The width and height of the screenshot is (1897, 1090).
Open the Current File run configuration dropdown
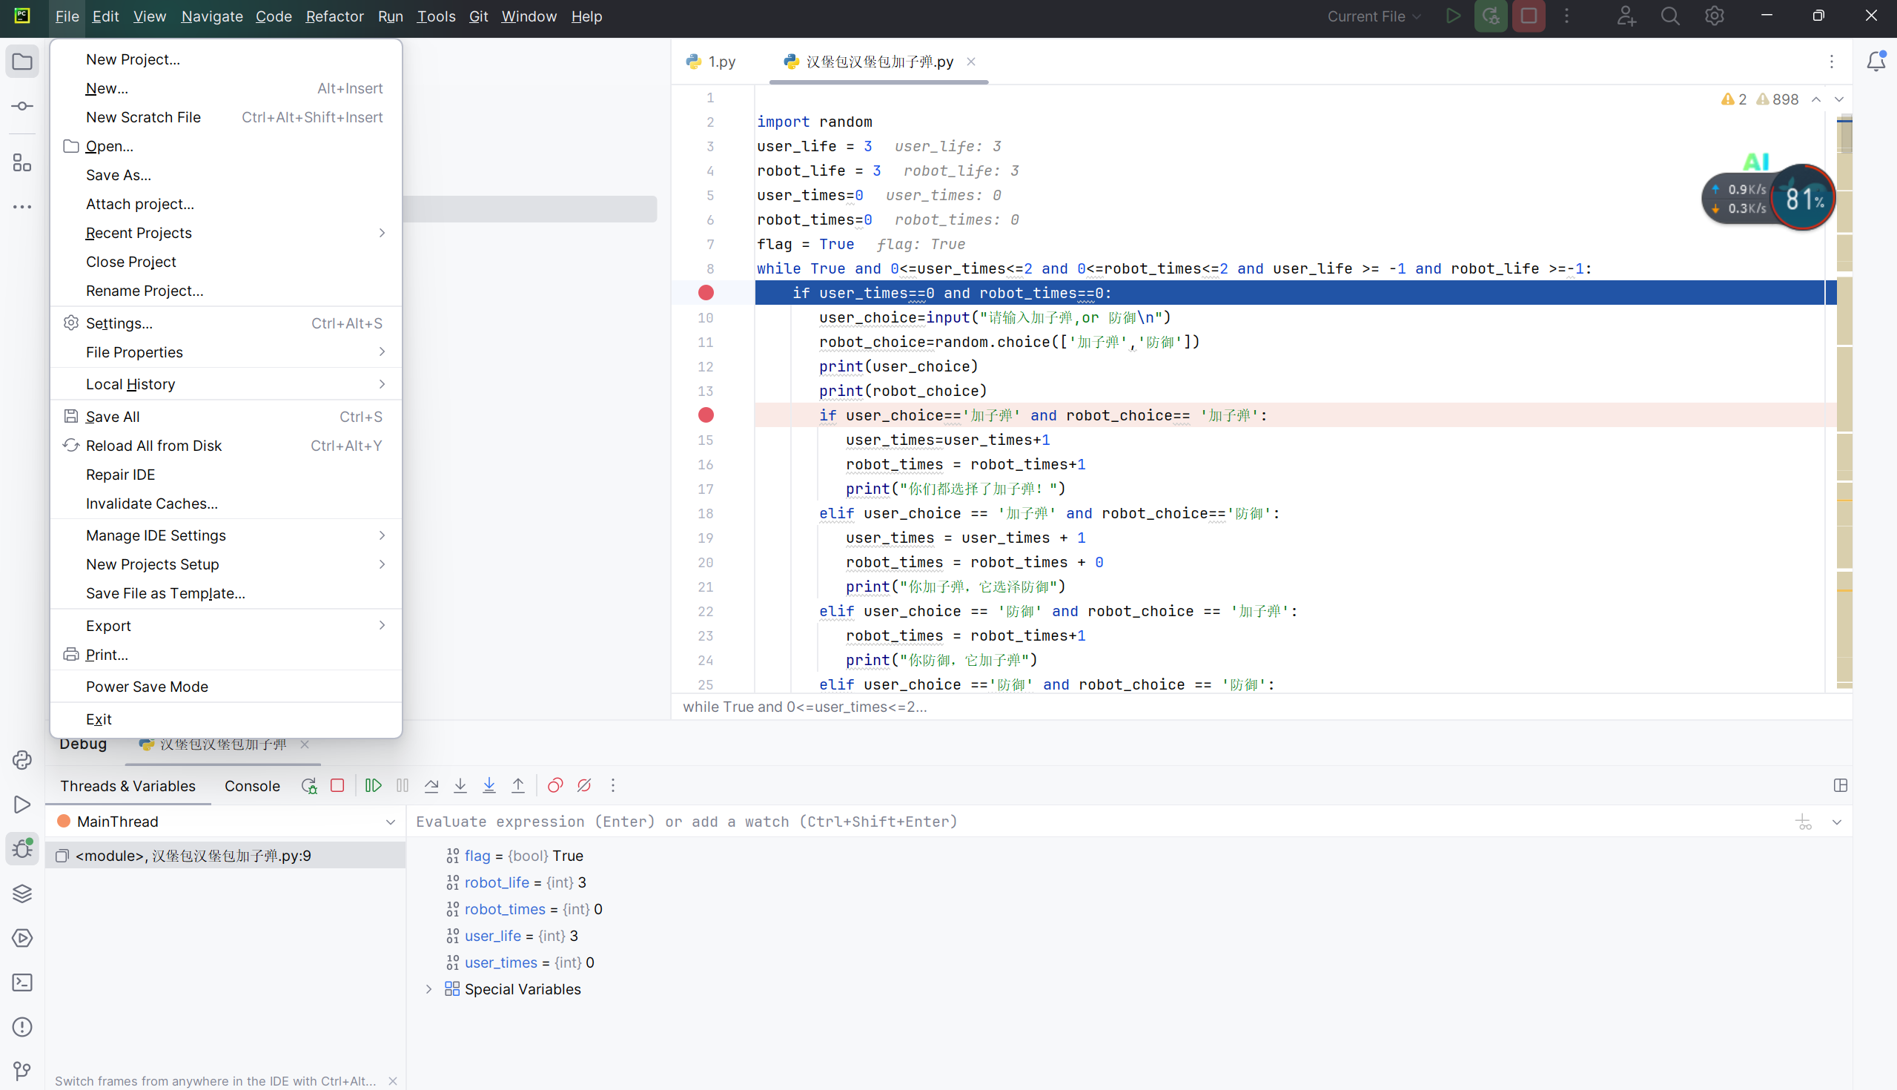coord(1374,16)
